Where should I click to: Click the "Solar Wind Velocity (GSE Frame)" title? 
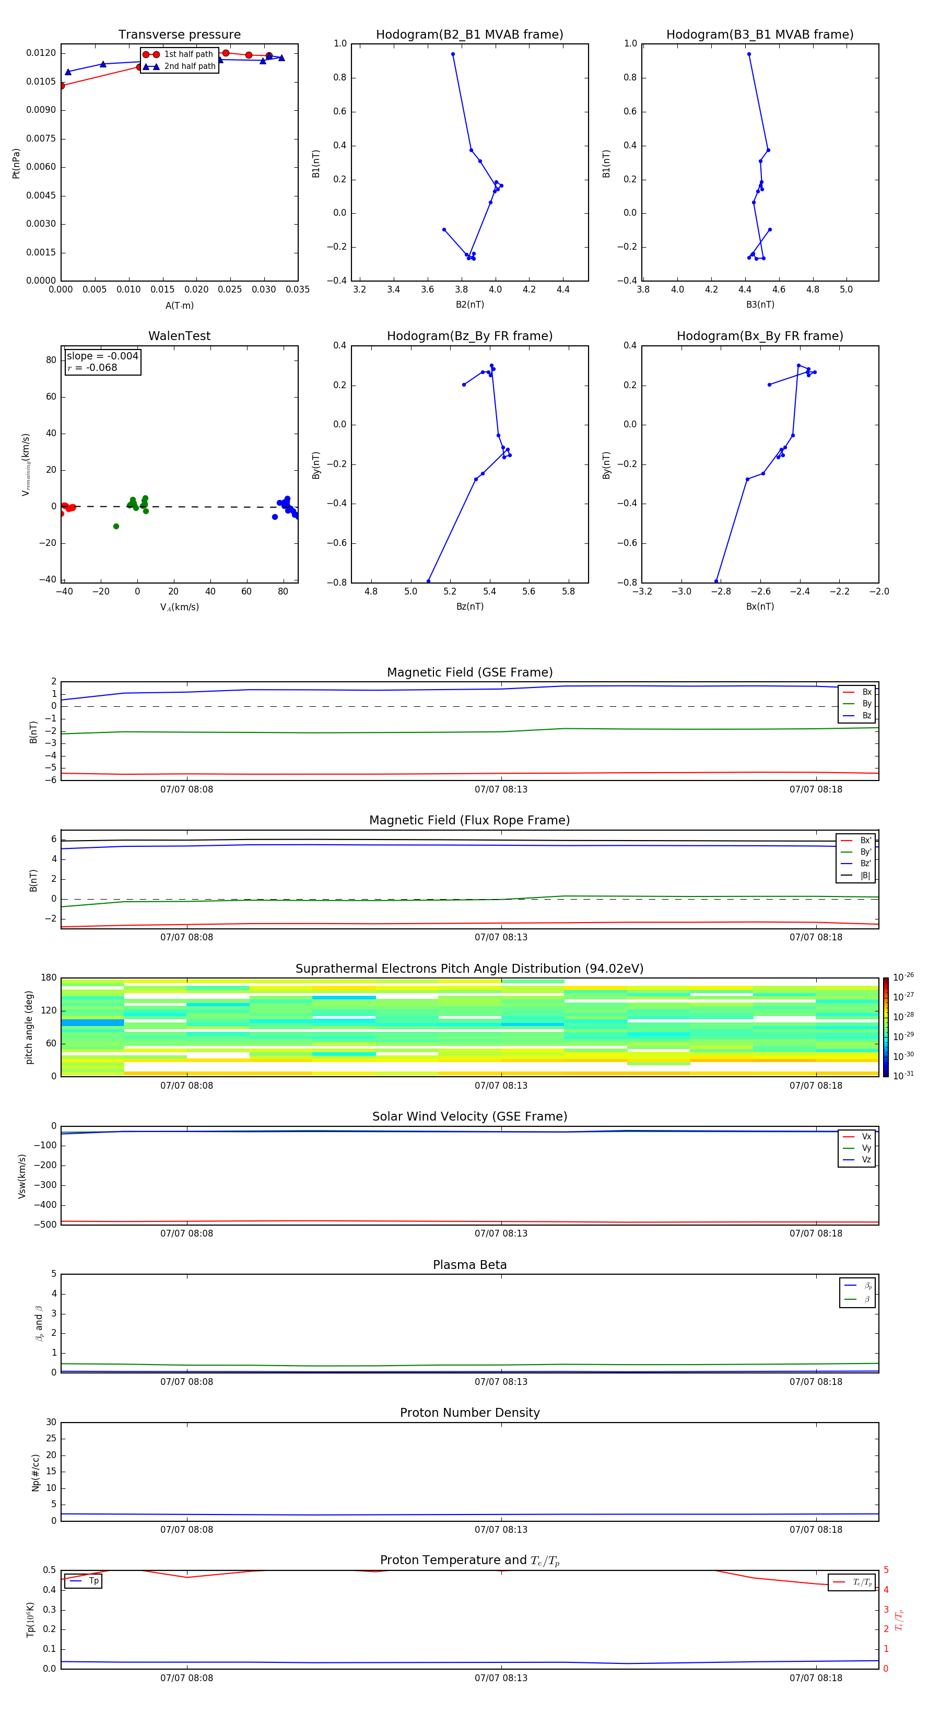(469, 1116)
